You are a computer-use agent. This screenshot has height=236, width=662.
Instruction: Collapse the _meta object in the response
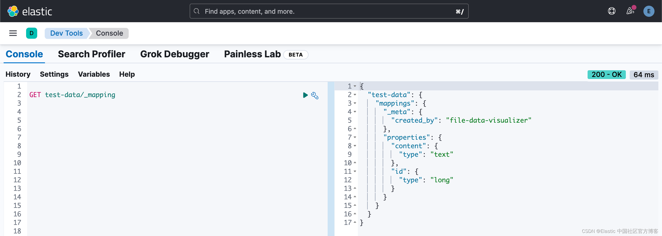pos(355,112)
